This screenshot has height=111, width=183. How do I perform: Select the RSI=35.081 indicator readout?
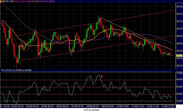tap(6, 70)
